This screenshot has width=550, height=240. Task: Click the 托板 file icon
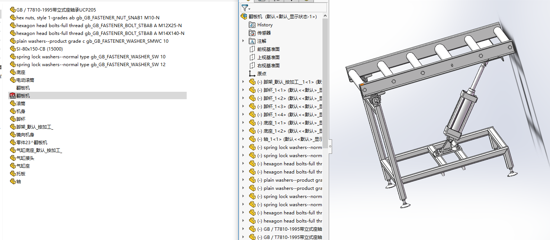click(x=13, y=173)
